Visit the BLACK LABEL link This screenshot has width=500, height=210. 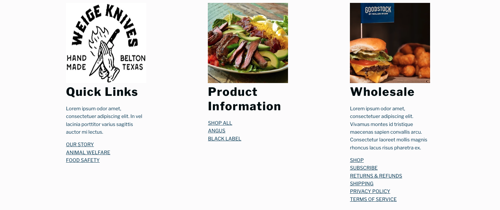tap(225, 139)
